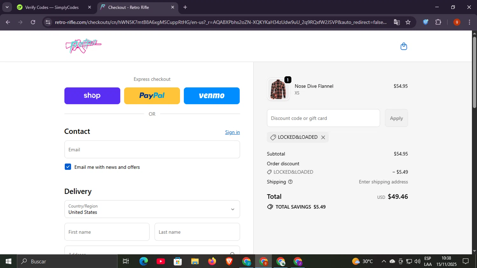This screenshot has height=268, width=477.
Task: Open the browser extensions puzzle icon
Action: pos(438,22)
